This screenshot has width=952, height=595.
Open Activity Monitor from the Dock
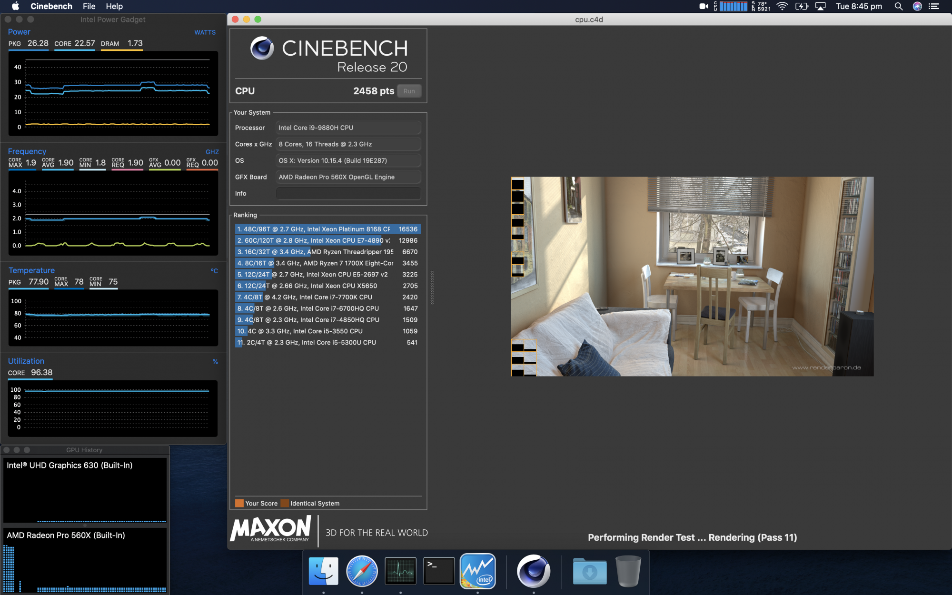tap(400, 570)
